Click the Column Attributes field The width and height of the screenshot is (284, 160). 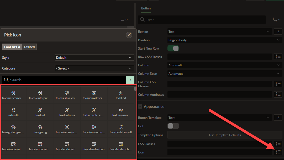coord(219,94)
